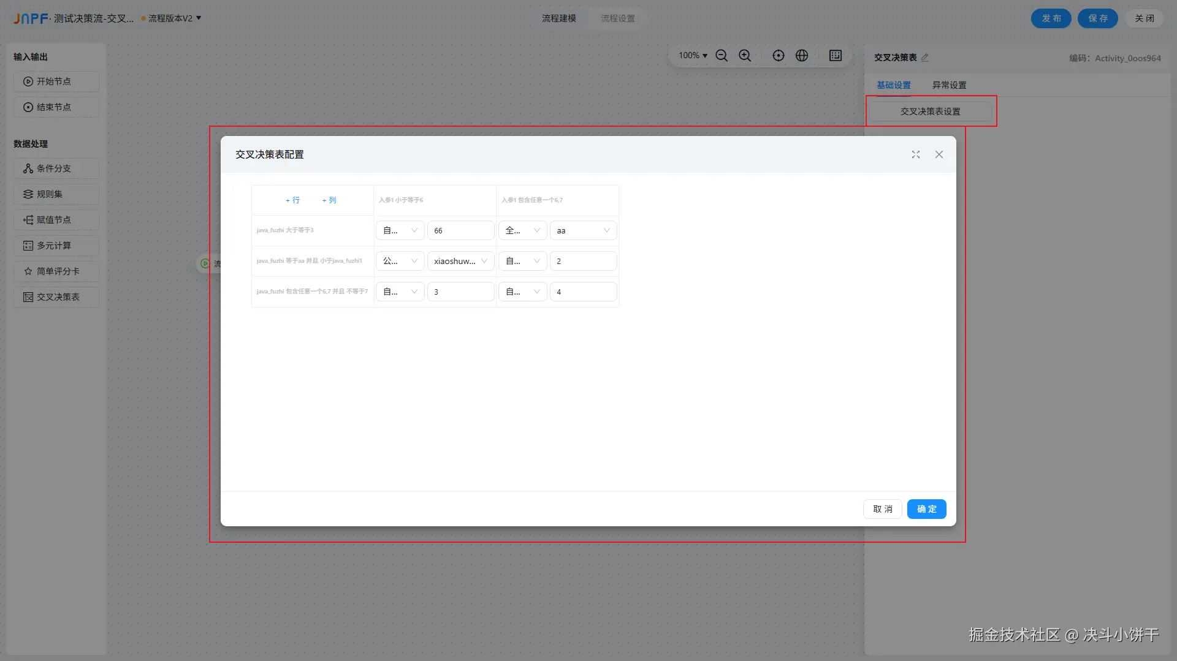Click the 发布 publish button
Image resolution: width=1177 pixels, height=661 pixels.
(1051, 18)
